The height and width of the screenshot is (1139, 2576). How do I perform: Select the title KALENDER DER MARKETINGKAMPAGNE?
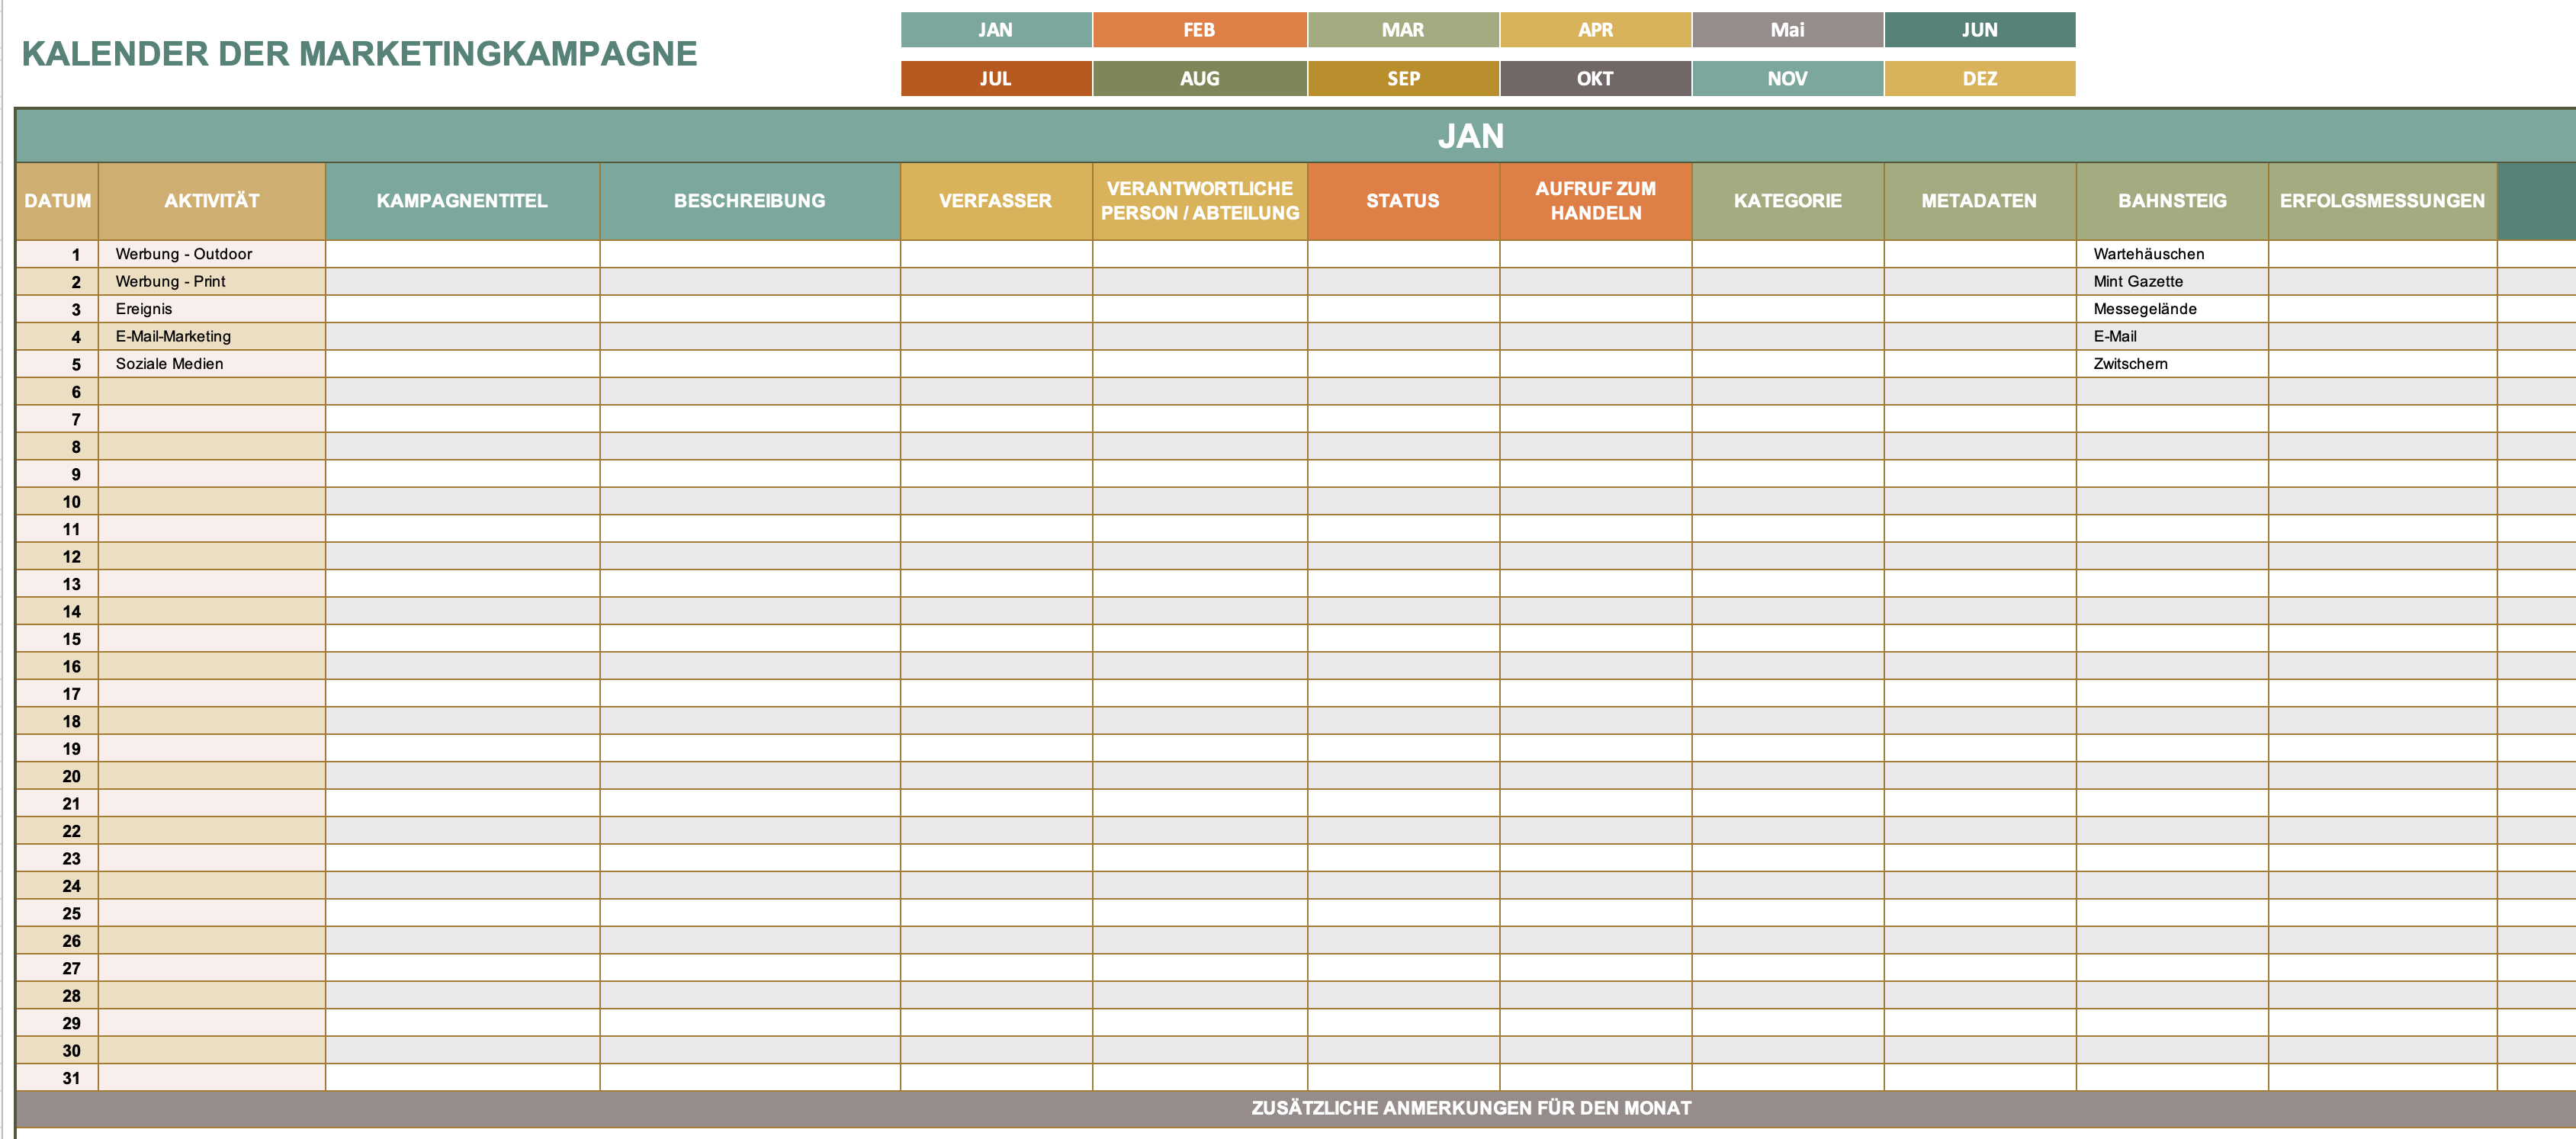[x=359, y=54]
